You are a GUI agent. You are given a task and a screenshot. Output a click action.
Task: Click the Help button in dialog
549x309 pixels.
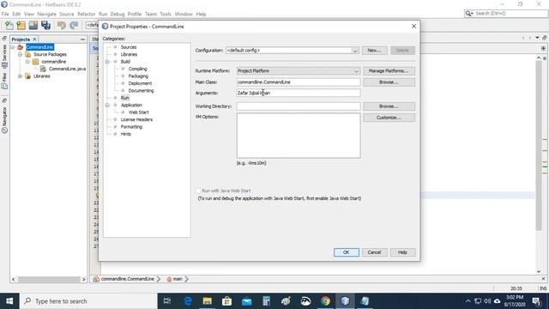402,252
